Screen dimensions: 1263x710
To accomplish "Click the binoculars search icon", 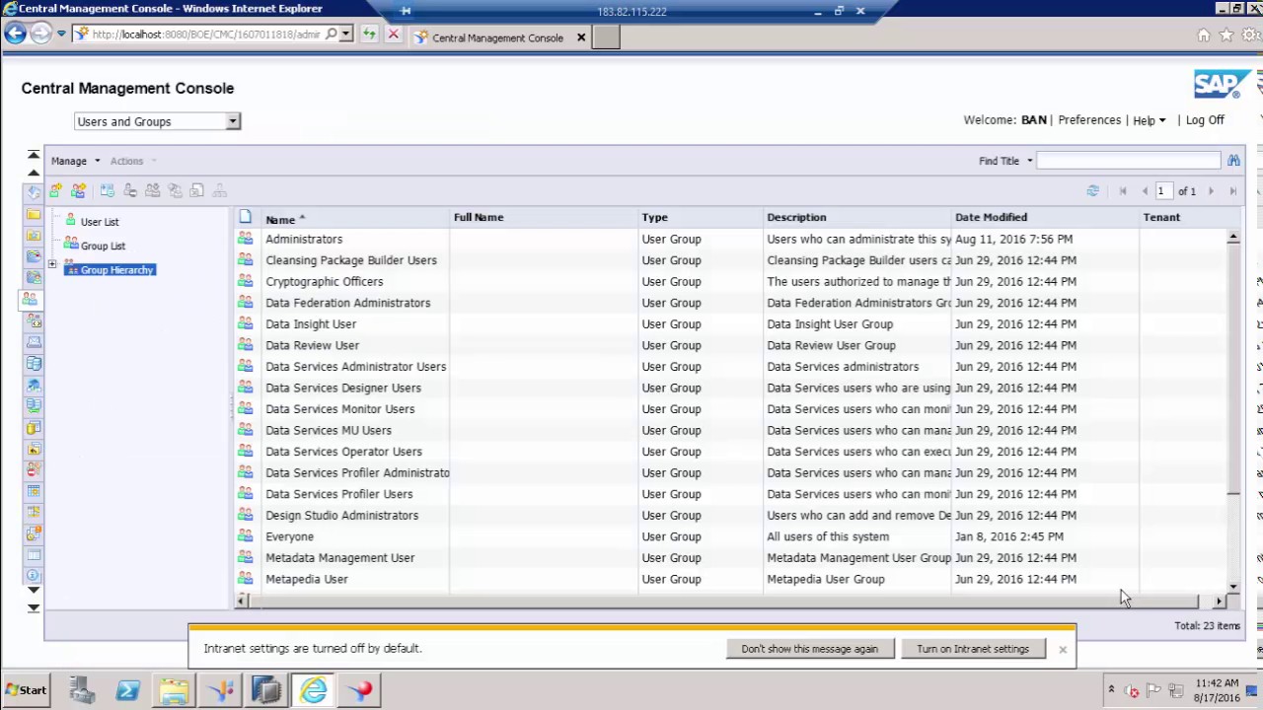I will point(1233,160).
